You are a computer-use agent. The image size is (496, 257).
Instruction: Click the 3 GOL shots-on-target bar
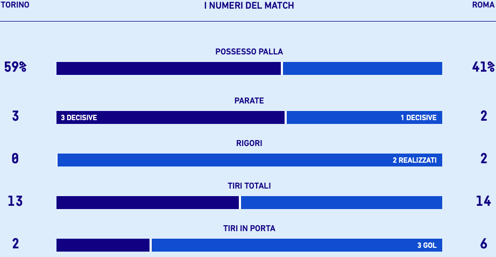click(x=296, y=245)
